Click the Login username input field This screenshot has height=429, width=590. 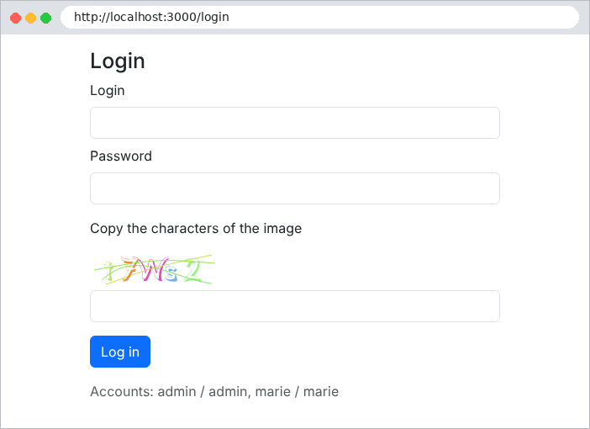pyautogui.click(x=295, y=123)
